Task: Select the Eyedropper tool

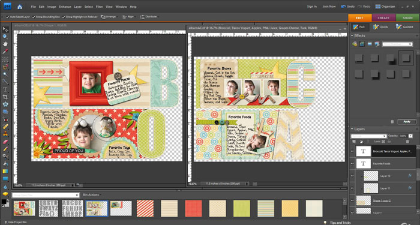Action: 5,52
